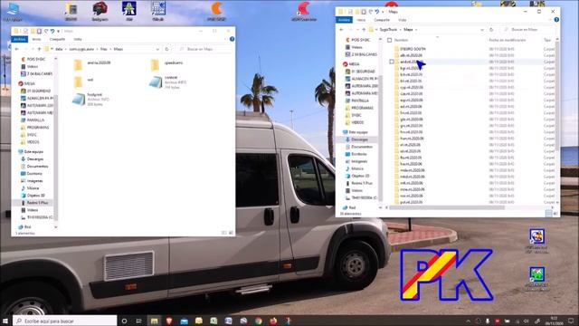Navigate to SygicTruck in right breadcrumb
This screenshot has height=326, width=579.
[388, 30]
